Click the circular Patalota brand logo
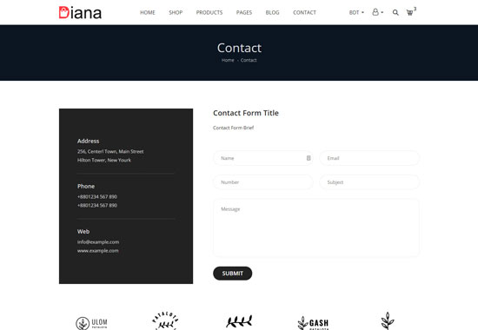This screenshot has height=330, width=478. (165, 320)
